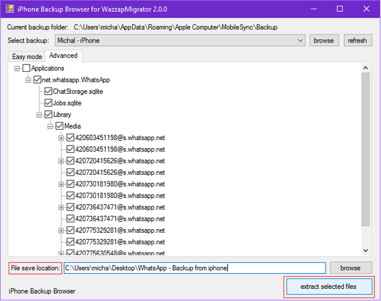Viewport: 381px width, 301px height.
Task: Select the net.whatsapp.WhatsApp label
Action: (76, 80)
